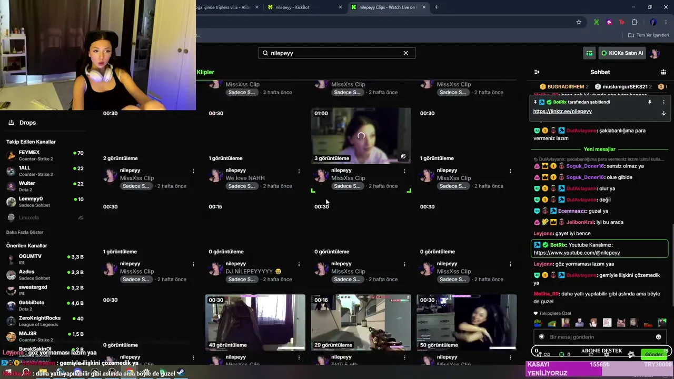Click the DJ NİLEPEYYYYY clip title

(253, 272)
